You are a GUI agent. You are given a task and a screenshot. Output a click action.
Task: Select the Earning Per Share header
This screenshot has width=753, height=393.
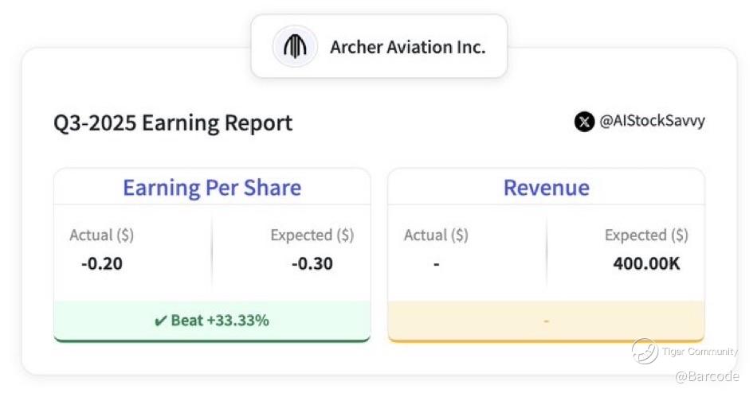pos(212,188)
